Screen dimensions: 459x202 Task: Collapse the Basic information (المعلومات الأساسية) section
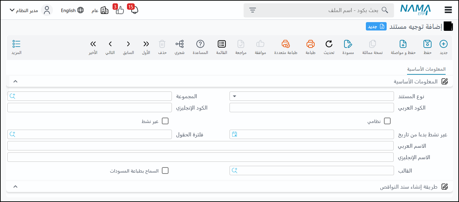[x=15, y=81]
